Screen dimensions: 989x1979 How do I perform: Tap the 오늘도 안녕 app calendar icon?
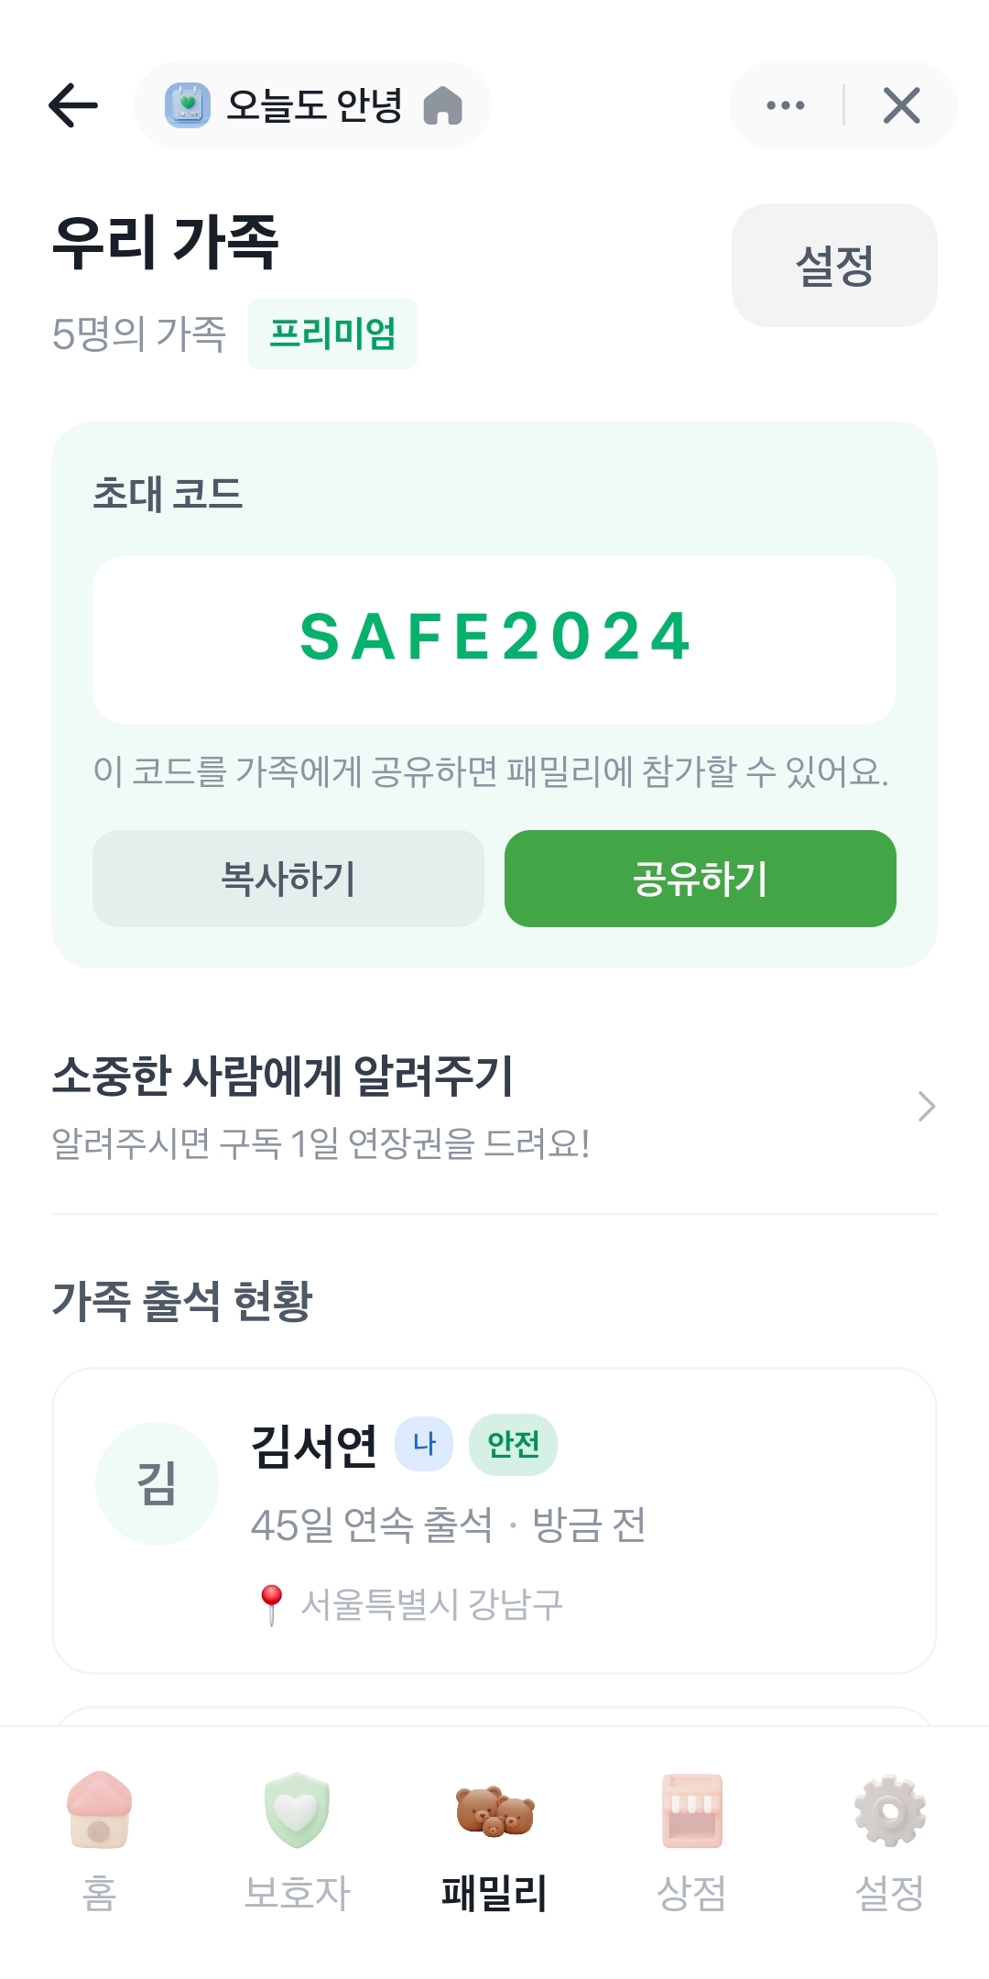188,105
